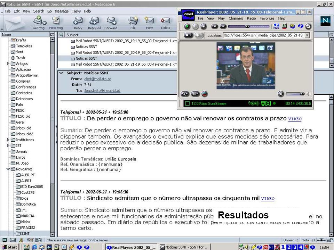The image size is (334, 250).
Task: Click the Windows Start button
Action: (x=9, y=247)
